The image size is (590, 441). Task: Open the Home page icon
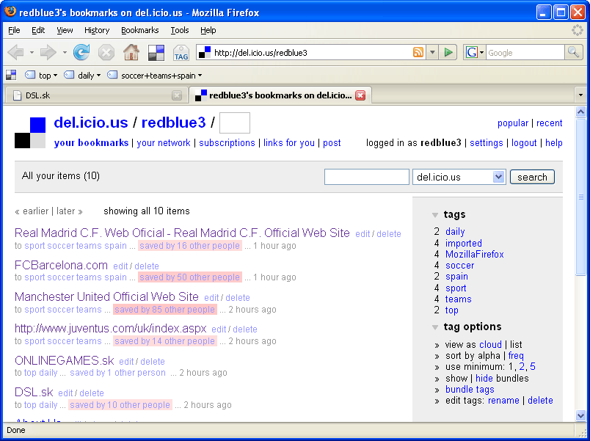[131, 53]
